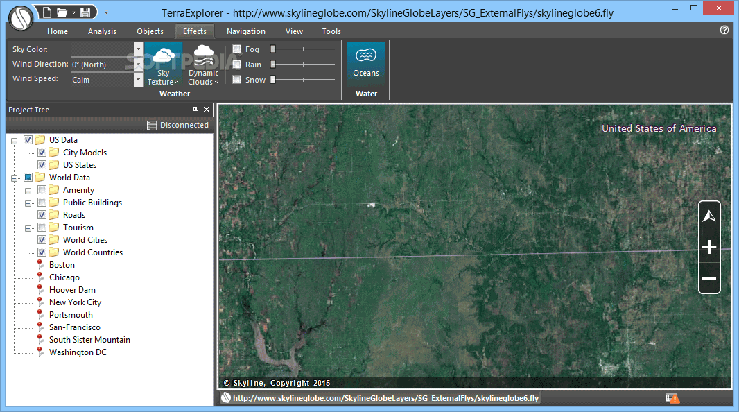Uncheck the US Data checkbox
Screen dimensions: 739x412
[28, 139]
